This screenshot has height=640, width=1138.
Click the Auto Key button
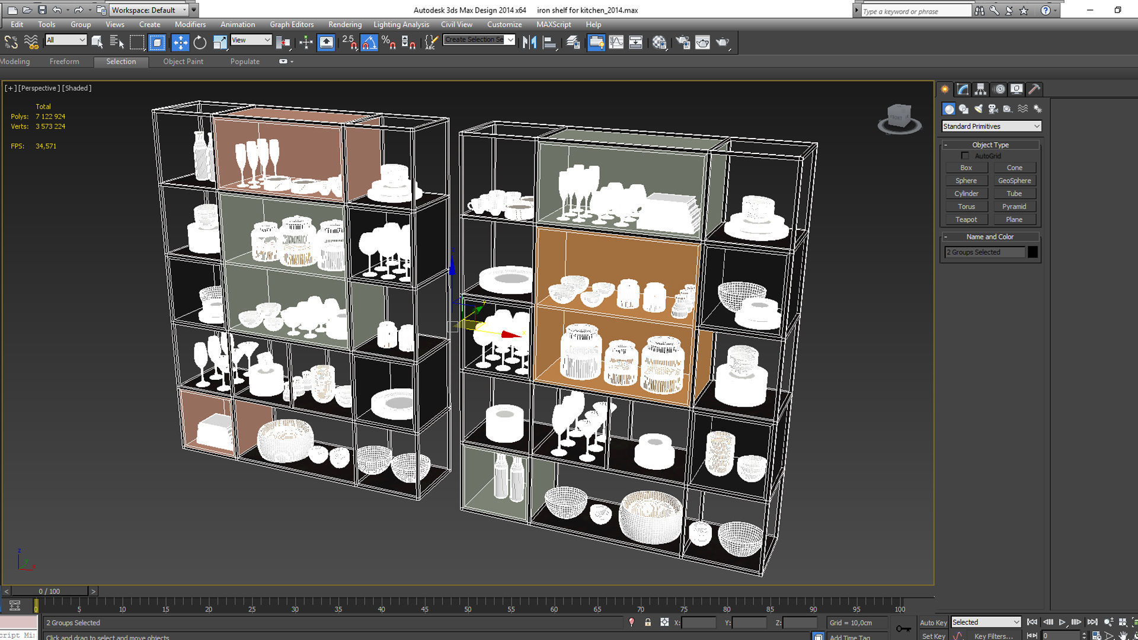(933, 622)
